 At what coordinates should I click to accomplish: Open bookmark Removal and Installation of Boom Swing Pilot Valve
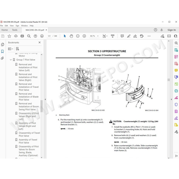(29, 107)
